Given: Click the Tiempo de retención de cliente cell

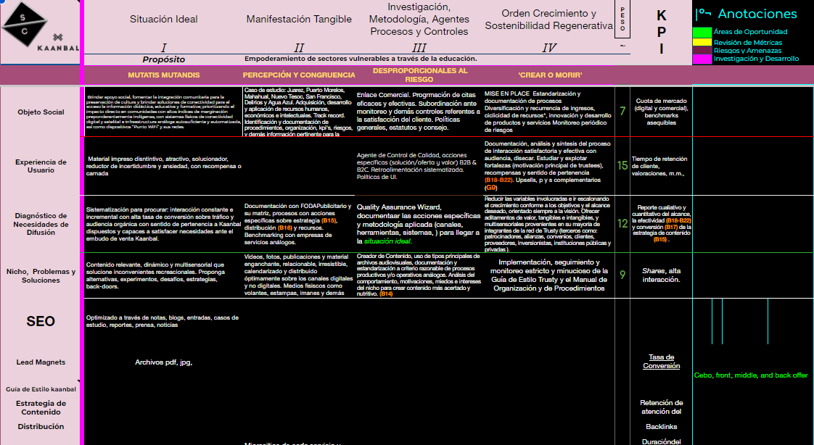Looking at the screenshot, I should click(661, 166).
